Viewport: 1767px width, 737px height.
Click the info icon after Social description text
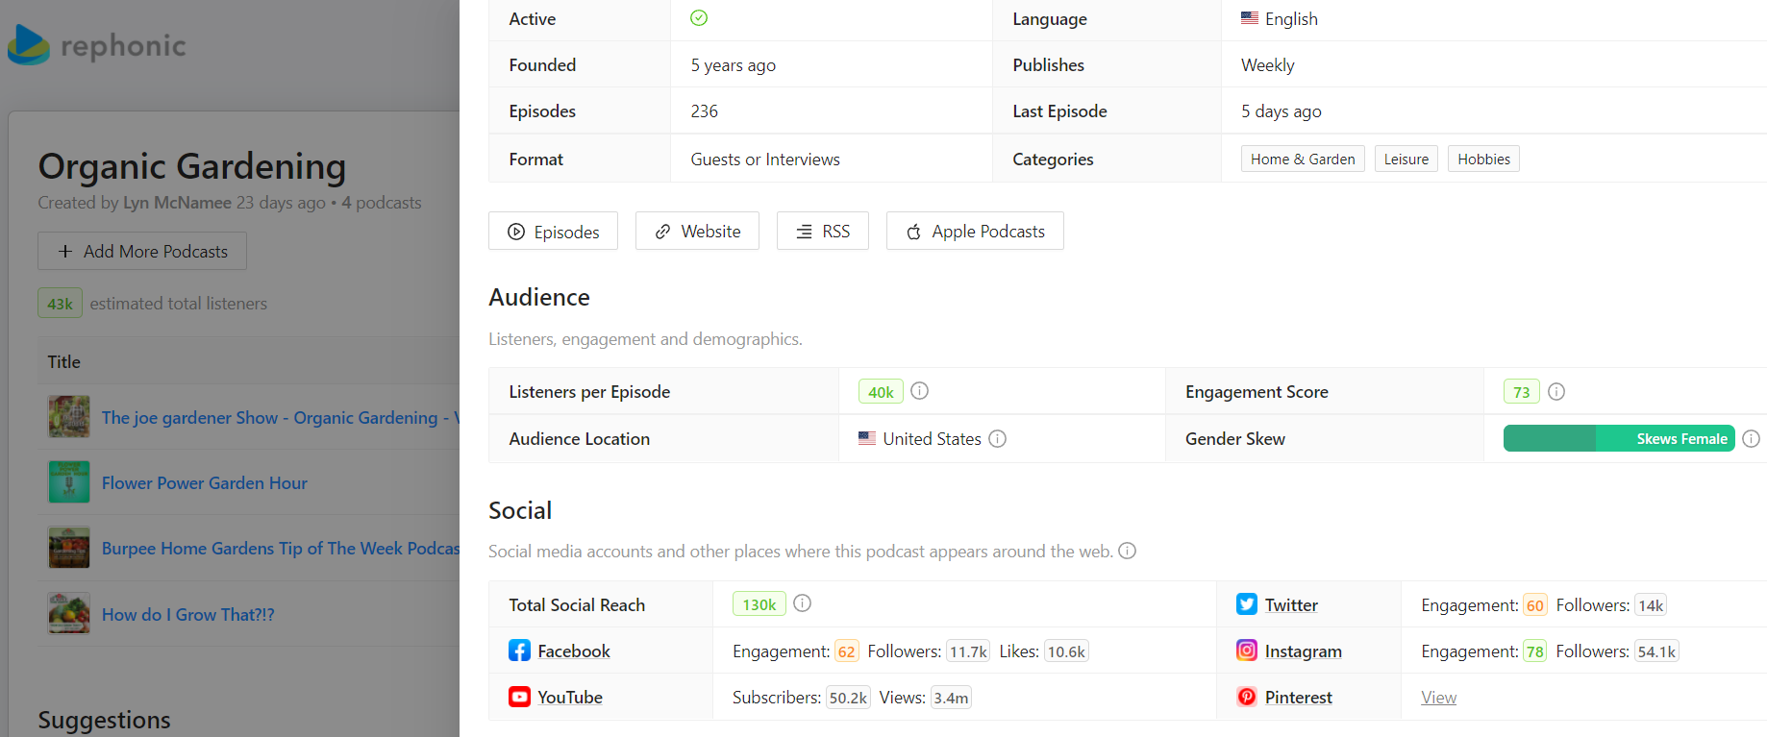tap(1128, 551)
